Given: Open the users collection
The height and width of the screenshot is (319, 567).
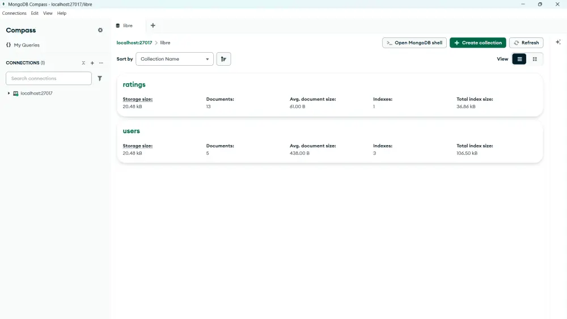Looking at the screenshot, I should (132, 131).
